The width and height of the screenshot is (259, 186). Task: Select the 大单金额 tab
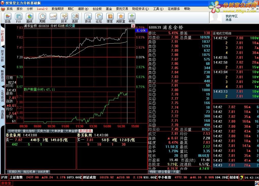tap(71, 131)
